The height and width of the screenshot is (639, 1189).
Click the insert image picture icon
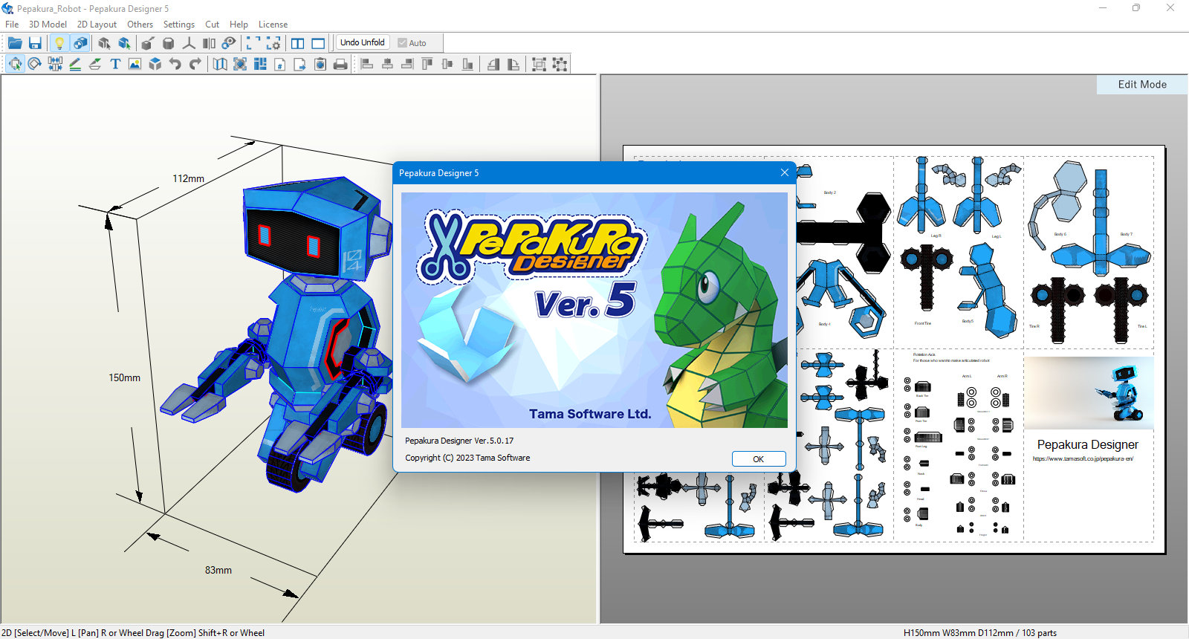coord(135,64)
